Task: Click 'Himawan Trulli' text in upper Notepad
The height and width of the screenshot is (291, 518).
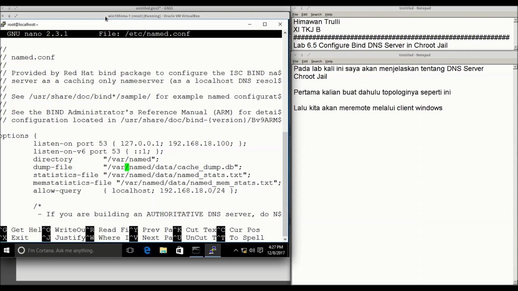Action: pos(316,22)
